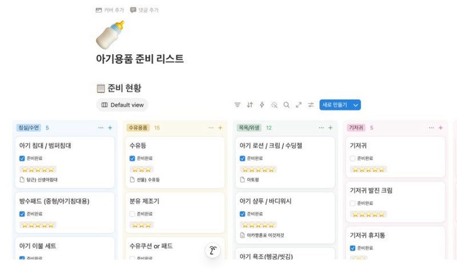Open the sort arrows icon
Screen dimensions: 457x276
[250, 105]
